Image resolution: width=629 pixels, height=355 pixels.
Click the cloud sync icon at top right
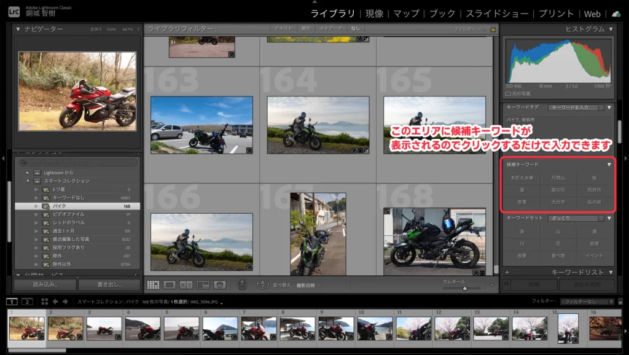[616, 14]
